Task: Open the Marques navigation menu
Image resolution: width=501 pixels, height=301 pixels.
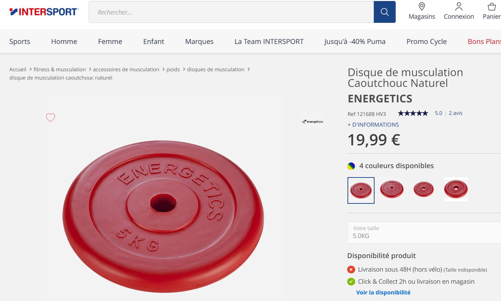Action: click(199, 42)
